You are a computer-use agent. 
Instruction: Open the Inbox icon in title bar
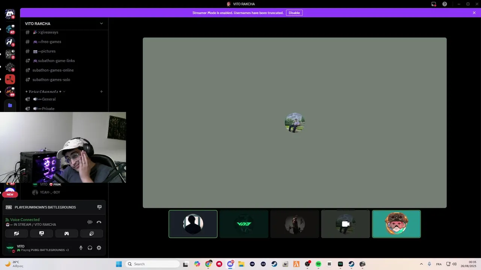click(434, 4)
